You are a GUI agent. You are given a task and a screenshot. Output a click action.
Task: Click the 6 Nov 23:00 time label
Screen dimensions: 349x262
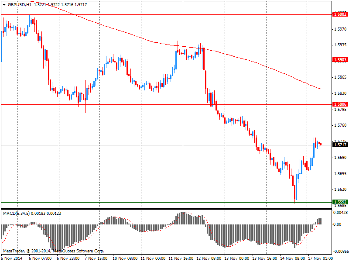tap(68, 259)
